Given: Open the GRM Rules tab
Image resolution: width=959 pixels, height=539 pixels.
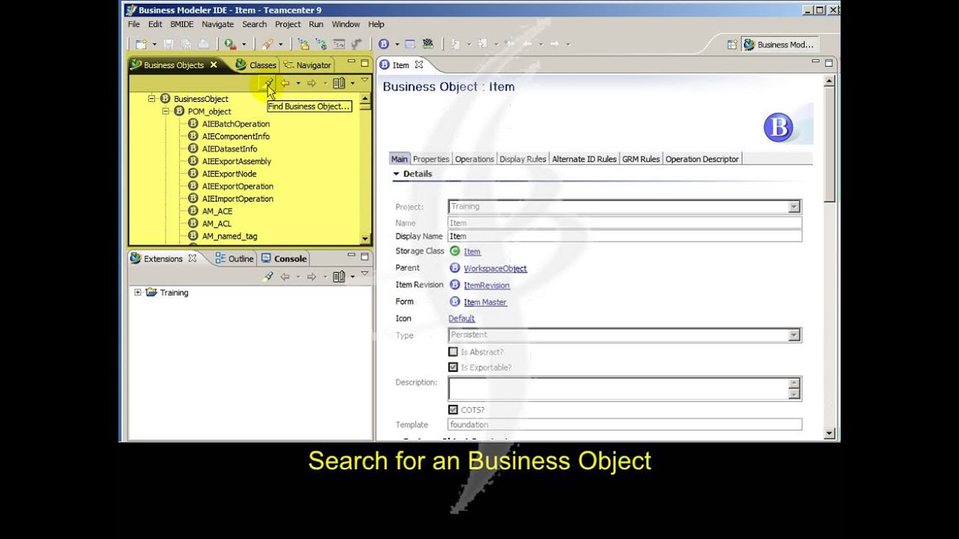Looking at the screenshot, I should (x=641, y=159).
